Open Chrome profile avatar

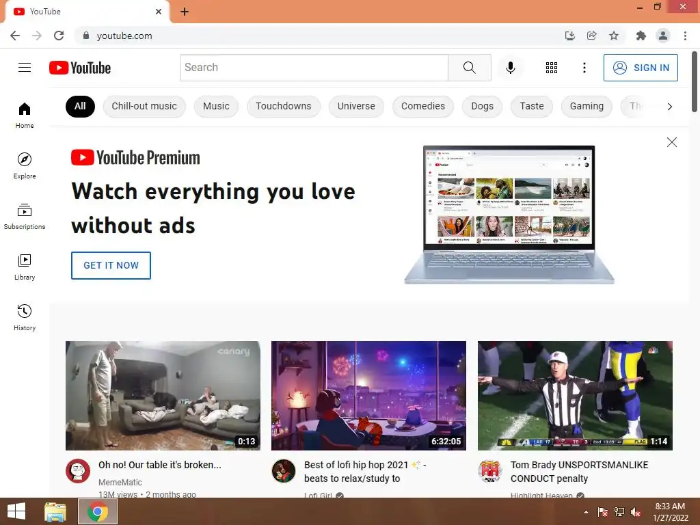click(x=663, y=36)
